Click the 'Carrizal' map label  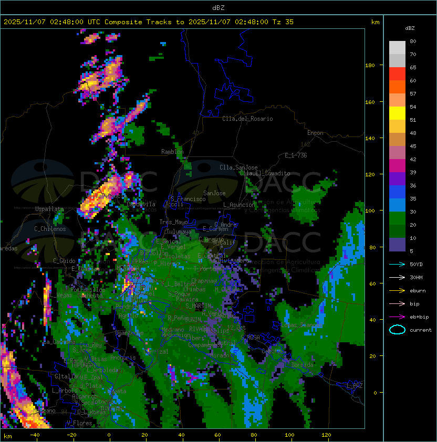(x=156, y=352)
